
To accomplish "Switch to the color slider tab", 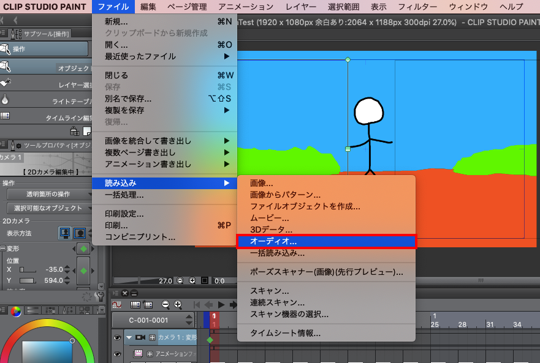I will click(x=34, y=311).
